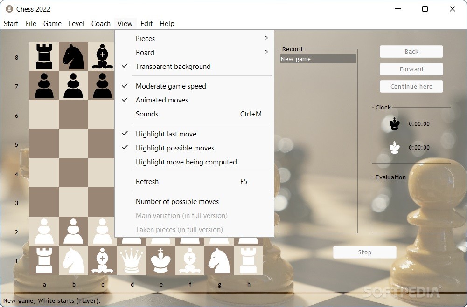Image resolution: width=467 pixels, height=307 pixels.
Task: Click the status bar text New game, White starts
Action: click(x=52, y=300)
